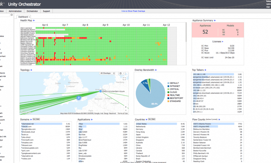Click the CRITICAL overlay legend entry

click(173, 89)
